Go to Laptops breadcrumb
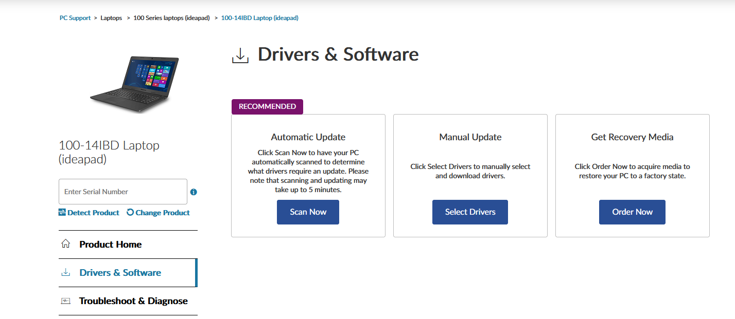The width and height of the screenshot is (735, 319). pos(111,18)
